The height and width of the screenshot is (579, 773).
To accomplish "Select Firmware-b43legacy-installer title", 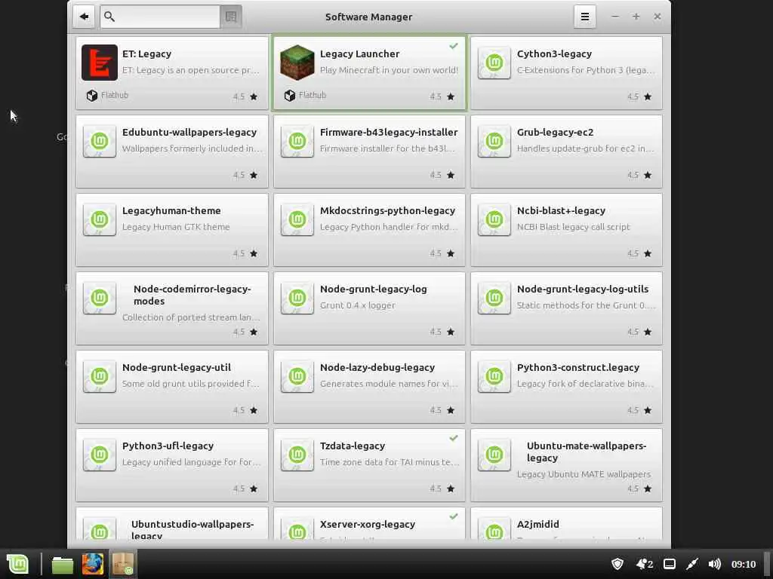I will pyautogui.click(x=389, y=133).
